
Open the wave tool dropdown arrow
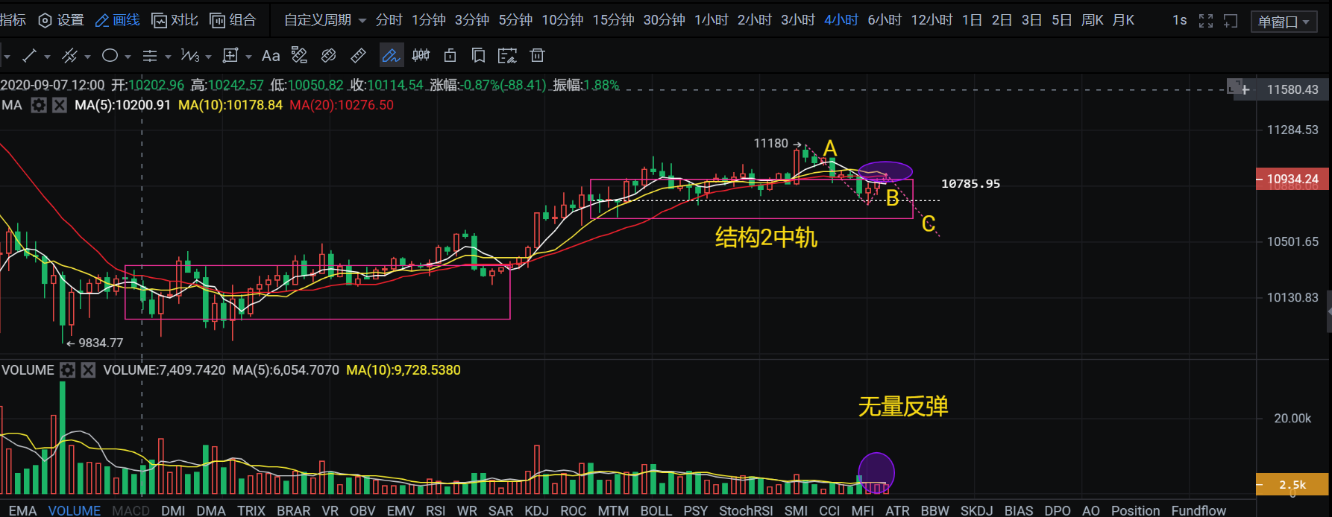point(208,57)
